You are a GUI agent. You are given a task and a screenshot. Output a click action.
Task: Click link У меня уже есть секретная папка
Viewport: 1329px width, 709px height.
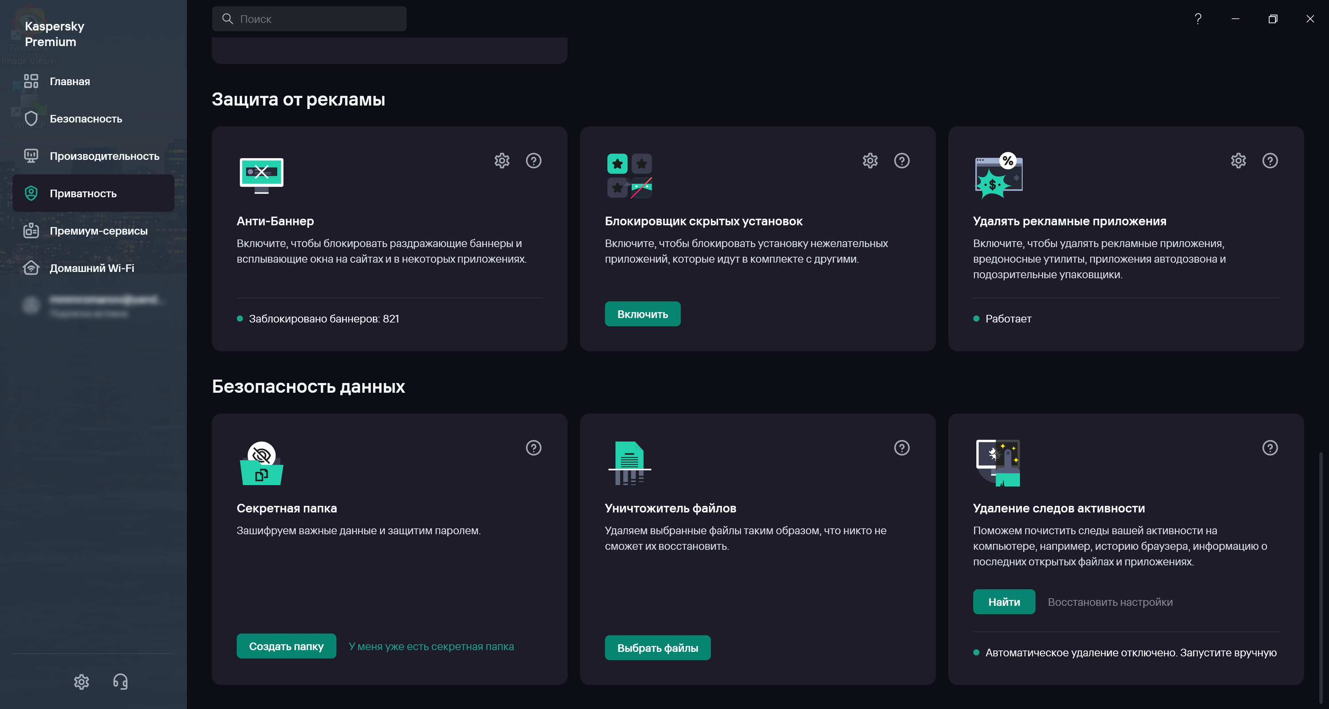tap(431, 646)
